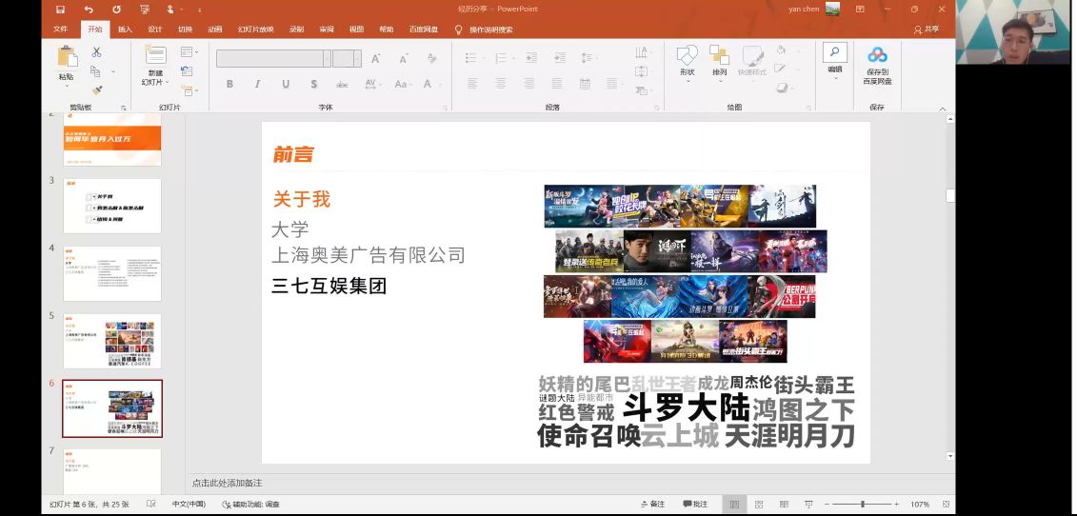
Task: Open the font size dropdown
Action: pyautogui.click(x=357, y=58)
